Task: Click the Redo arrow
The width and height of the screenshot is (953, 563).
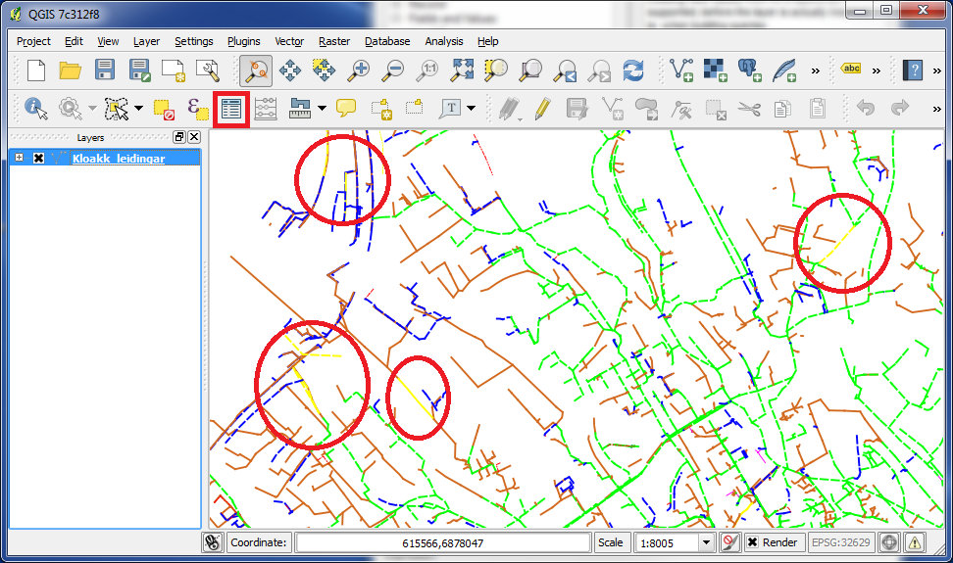Action: (899, 109)
